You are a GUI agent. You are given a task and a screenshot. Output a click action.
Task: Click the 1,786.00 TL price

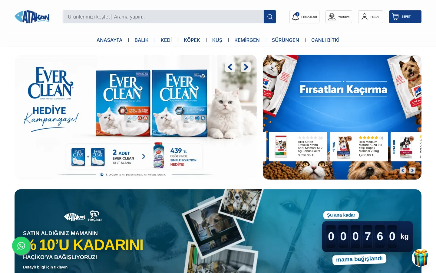tap(367, 155)
